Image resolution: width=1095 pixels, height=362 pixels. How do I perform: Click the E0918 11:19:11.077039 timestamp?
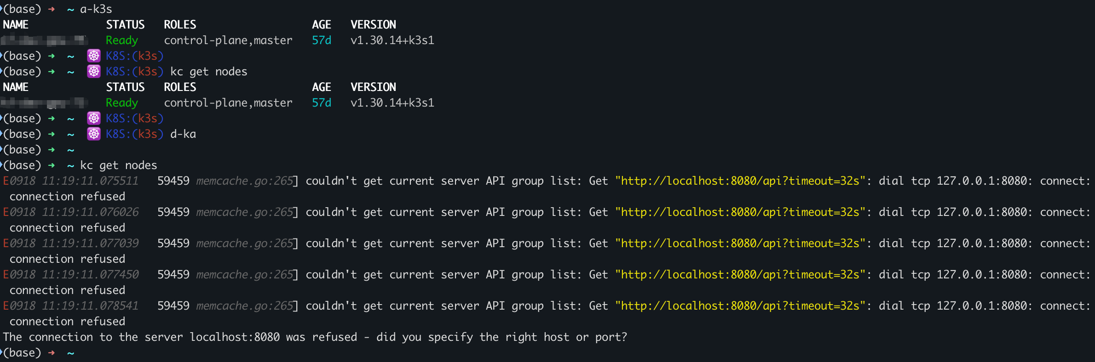pyautogui.click(x=71, y=243)
